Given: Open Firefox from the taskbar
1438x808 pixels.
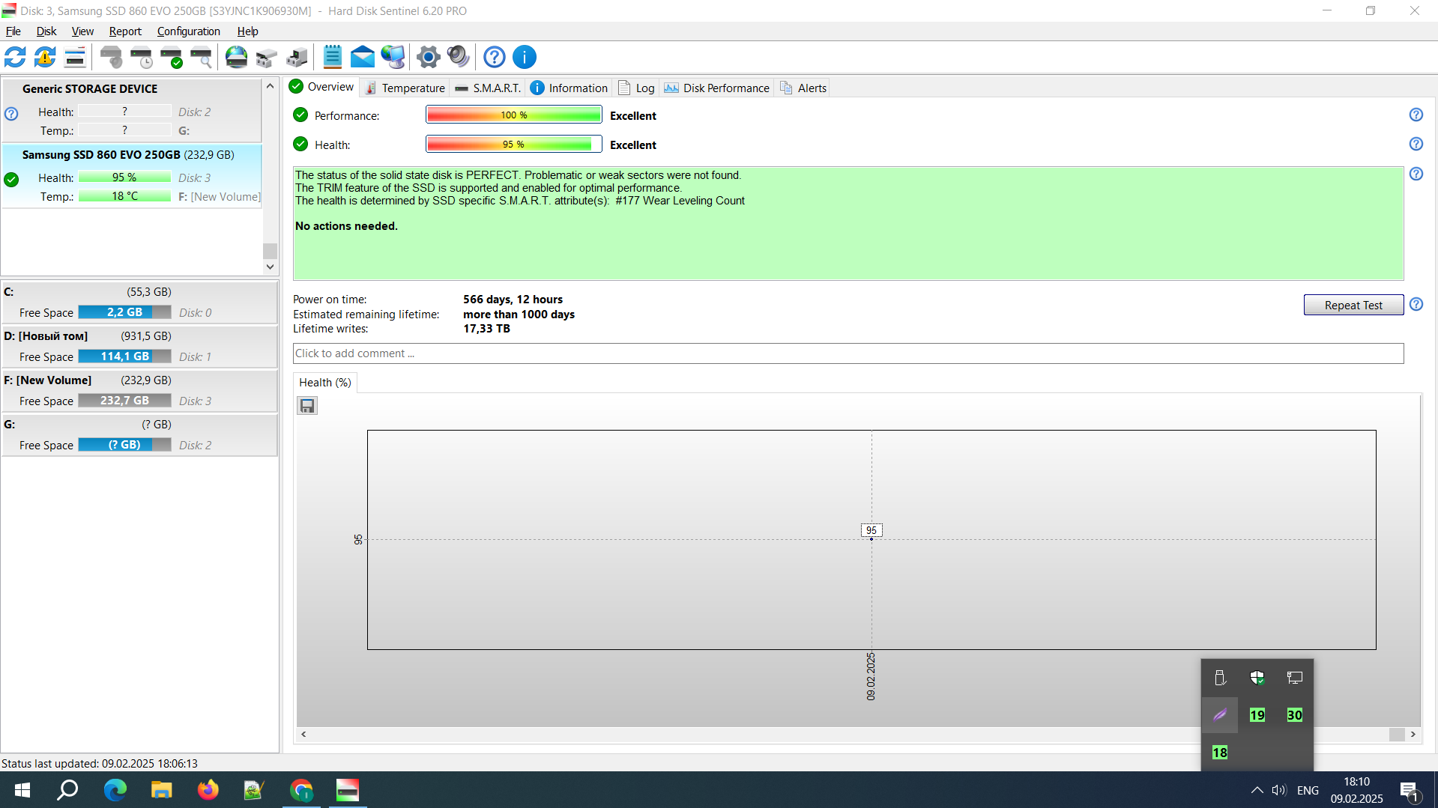Looking at the screenshot, I should tap(208, 790).
